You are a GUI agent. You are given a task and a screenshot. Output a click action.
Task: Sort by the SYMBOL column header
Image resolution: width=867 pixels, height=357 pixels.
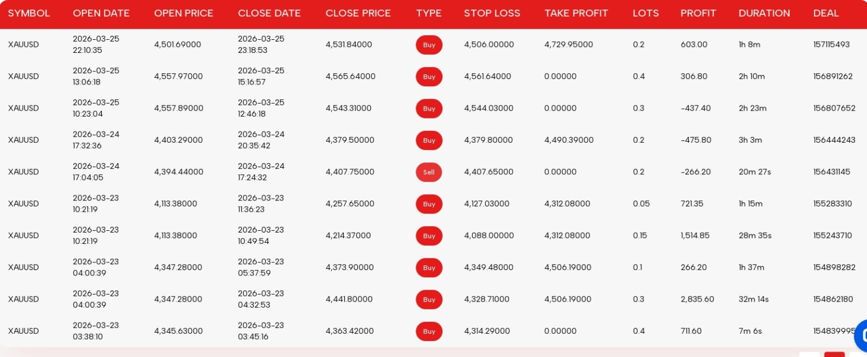pyautogui.click(x=29, y=13)
